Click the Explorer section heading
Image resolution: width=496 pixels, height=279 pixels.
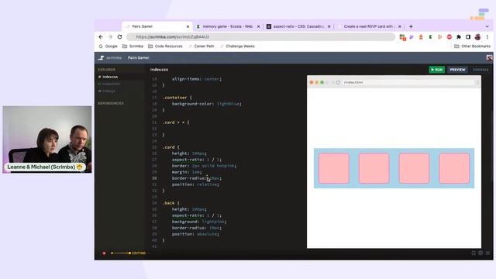pos(107,70)
